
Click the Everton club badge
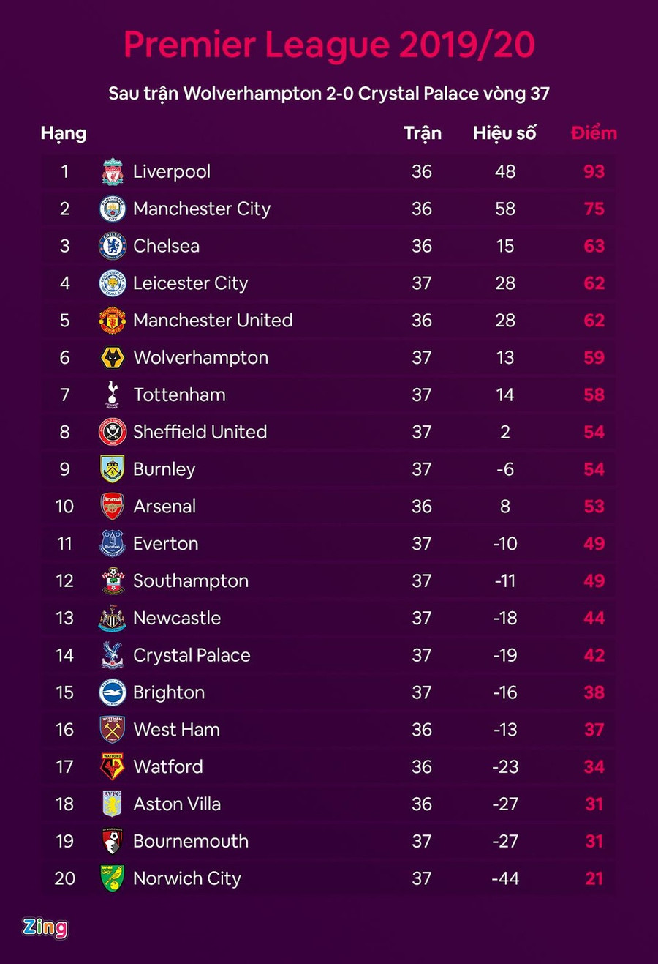click(x=113, y=544)
